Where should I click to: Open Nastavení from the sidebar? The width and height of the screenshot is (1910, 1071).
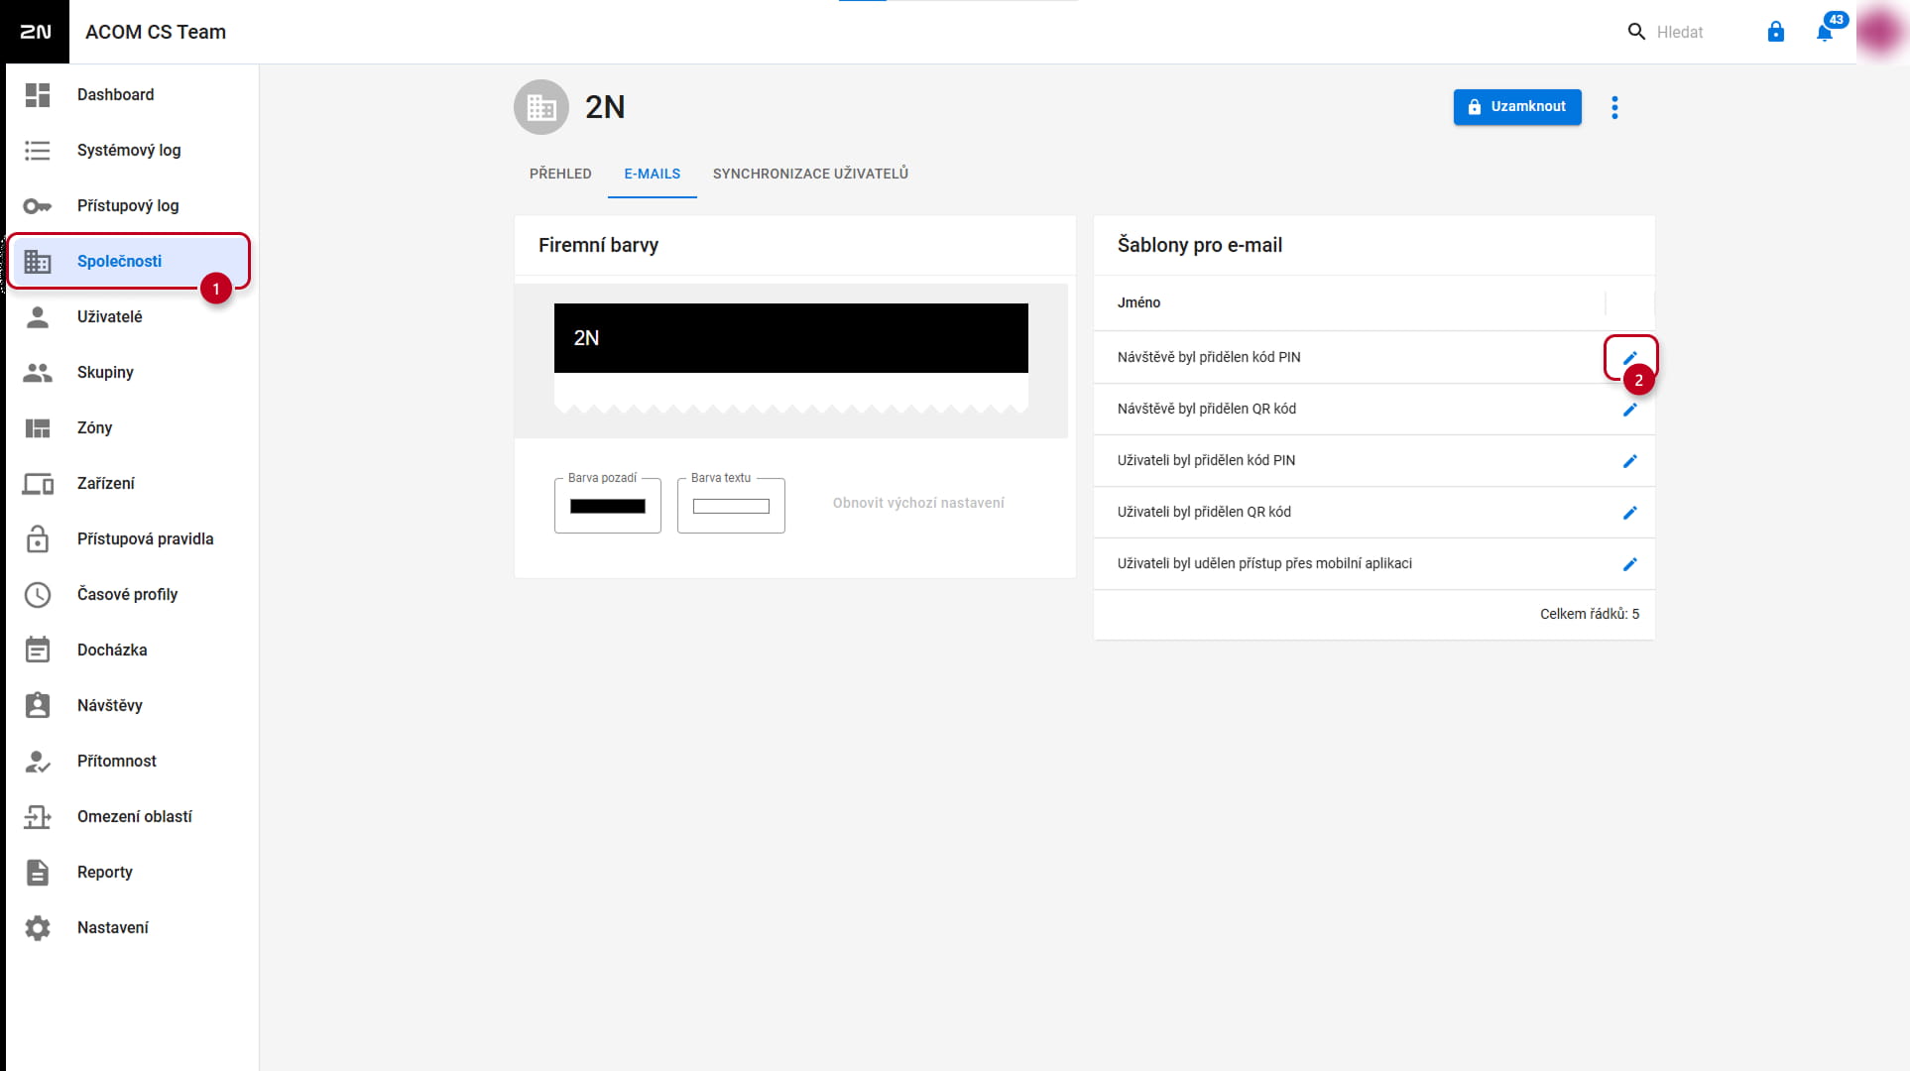pos(113,928)
